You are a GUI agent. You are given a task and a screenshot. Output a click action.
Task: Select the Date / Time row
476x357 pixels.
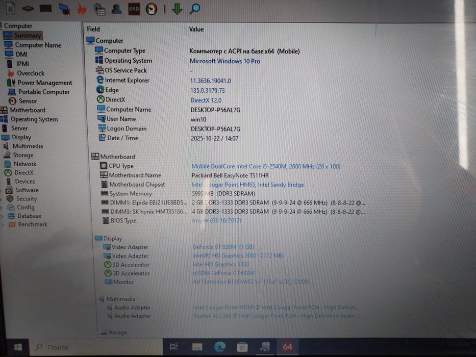pos(168,138)
